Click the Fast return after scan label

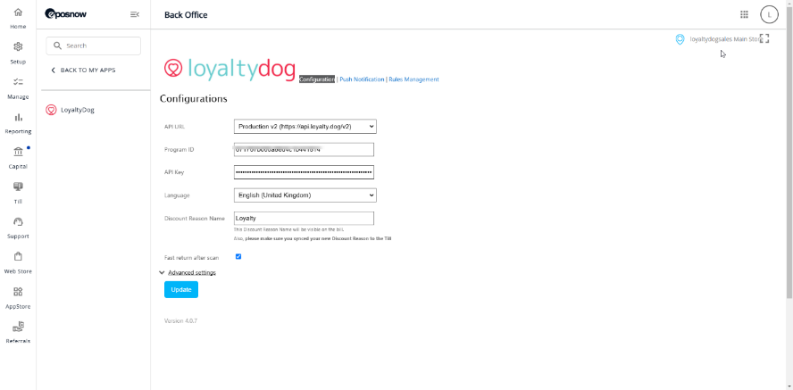click(192, 258)
